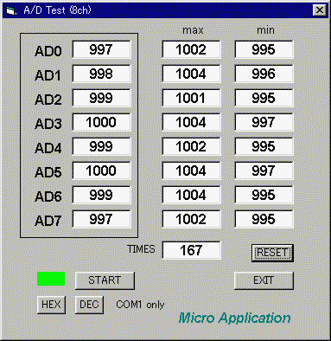
Task: Click the AD5 channel label
Action: pyautogui.click(x=48, y=172)
